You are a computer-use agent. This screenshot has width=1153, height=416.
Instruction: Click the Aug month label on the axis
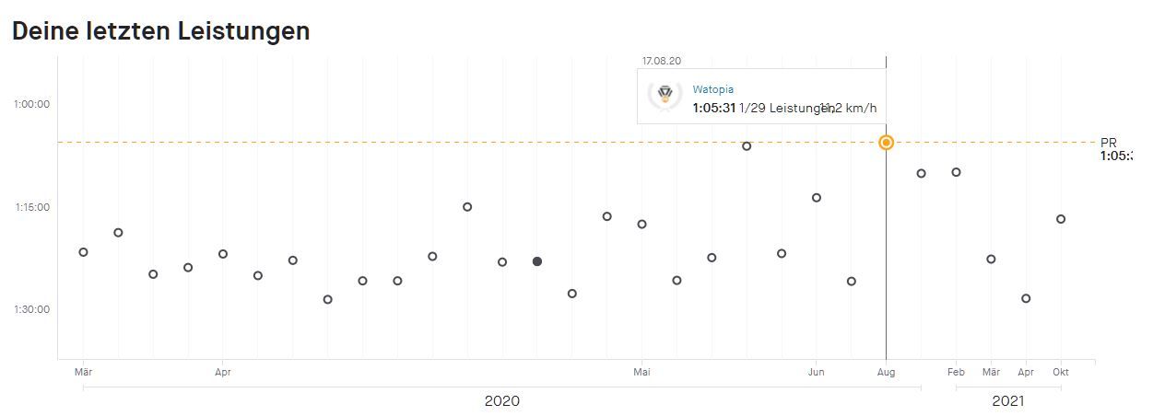point(886,373)
